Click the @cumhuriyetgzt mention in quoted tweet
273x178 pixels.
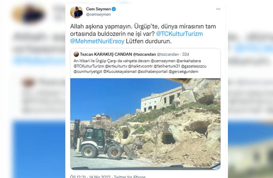[x=88, y=72]
